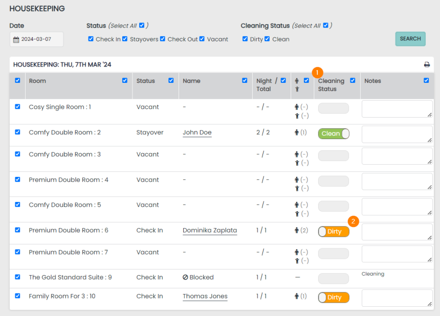
Task: Click adult guest icon in Thomas Jones row
Action: click(x=297, y=296)
